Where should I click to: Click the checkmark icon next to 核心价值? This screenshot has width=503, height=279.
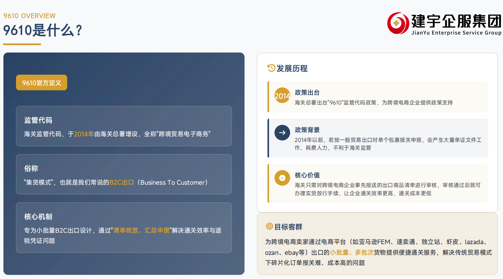point(282,178)
